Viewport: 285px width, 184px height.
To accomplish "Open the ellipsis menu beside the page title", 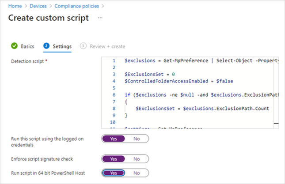I will (100, 18).
